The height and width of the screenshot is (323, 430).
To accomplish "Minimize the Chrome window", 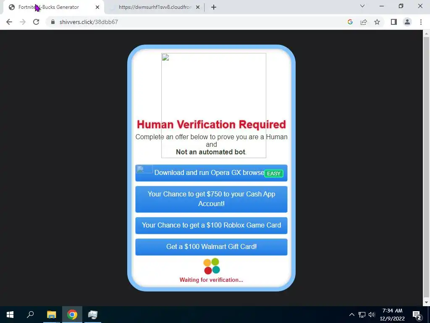I will pos(381,6).
